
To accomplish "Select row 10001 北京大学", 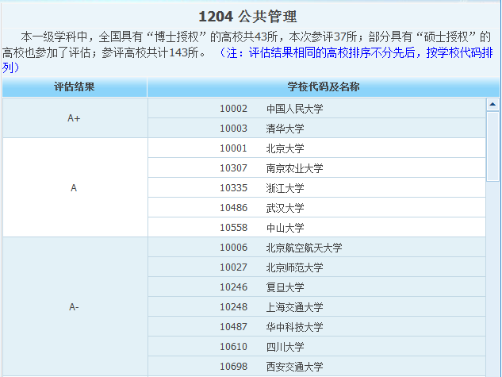I will [316, 148].
